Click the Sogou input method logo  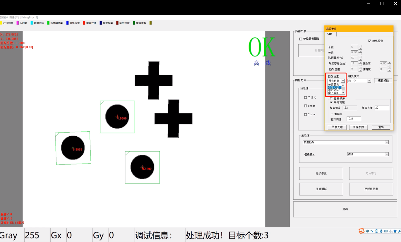coord(362,231)
